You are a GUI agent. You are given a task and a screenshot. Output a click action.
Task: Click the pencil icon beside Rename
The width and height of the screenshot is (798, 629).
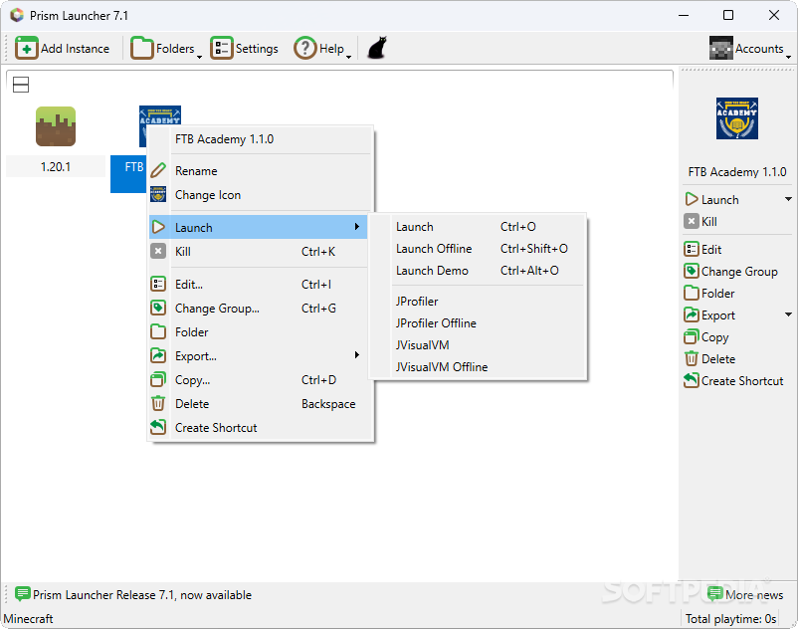coord(158,170)
